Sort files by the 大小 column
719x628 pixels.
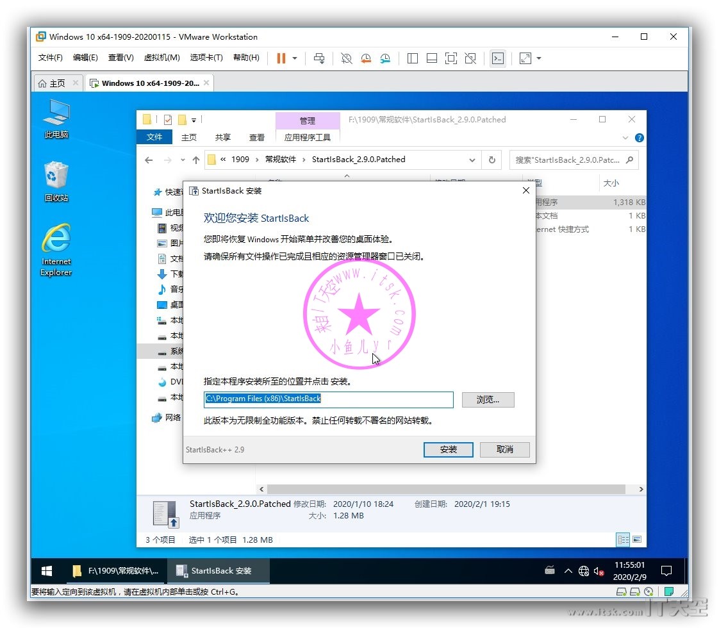click(611, 183)
